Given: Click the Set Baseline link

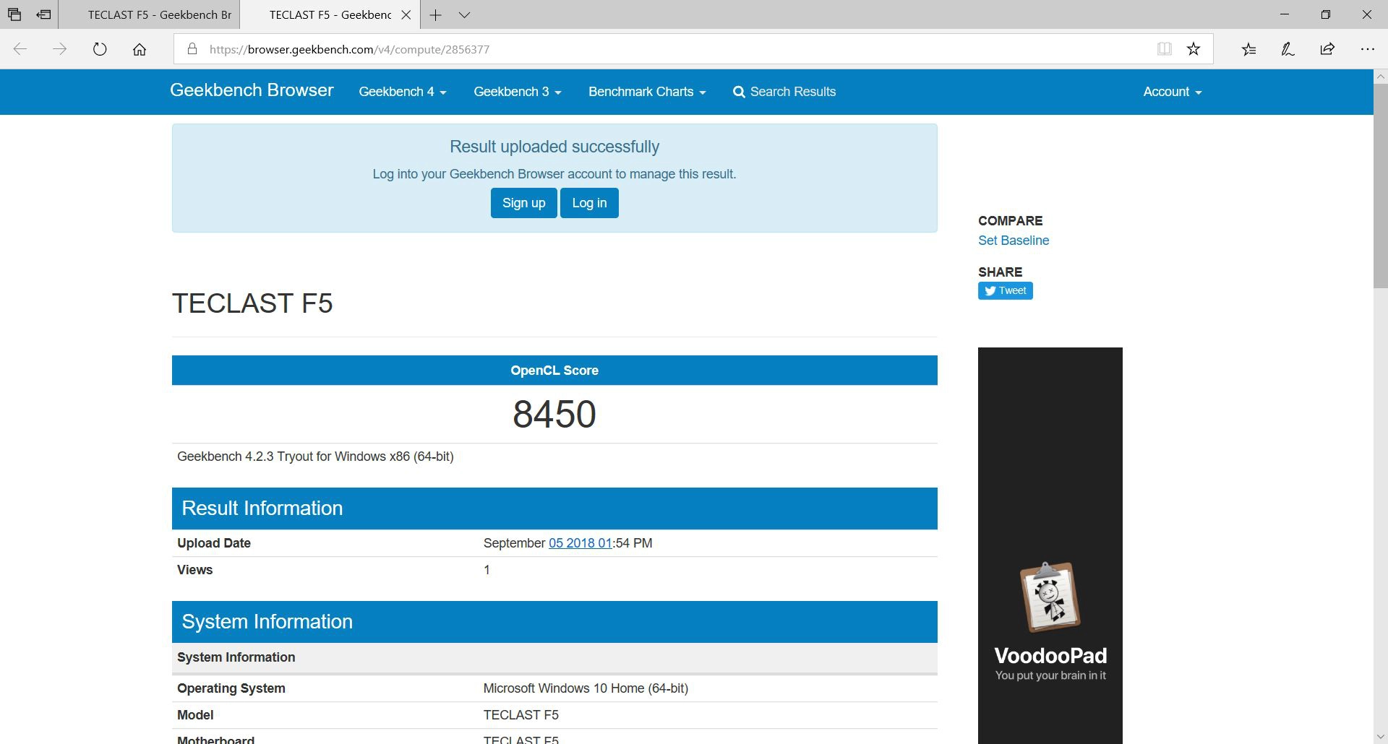Looking at the screenshot, I should (1014, 241).
